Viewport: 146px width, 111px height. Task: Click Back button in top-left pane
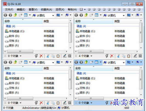[5, 15]
